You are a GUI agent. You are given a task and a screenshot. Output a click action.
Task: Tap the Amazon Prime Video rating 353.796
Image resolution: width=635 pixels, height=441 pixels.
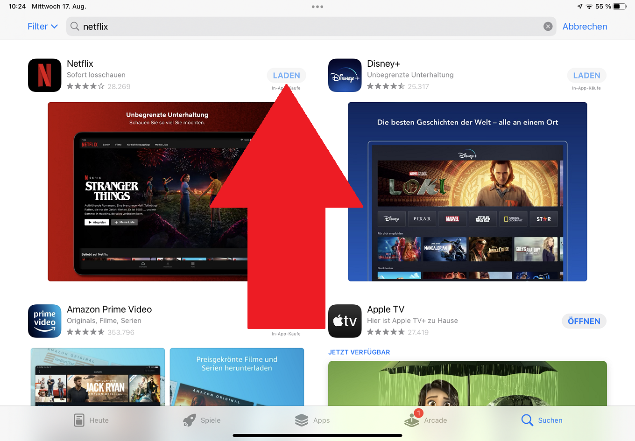100,332
